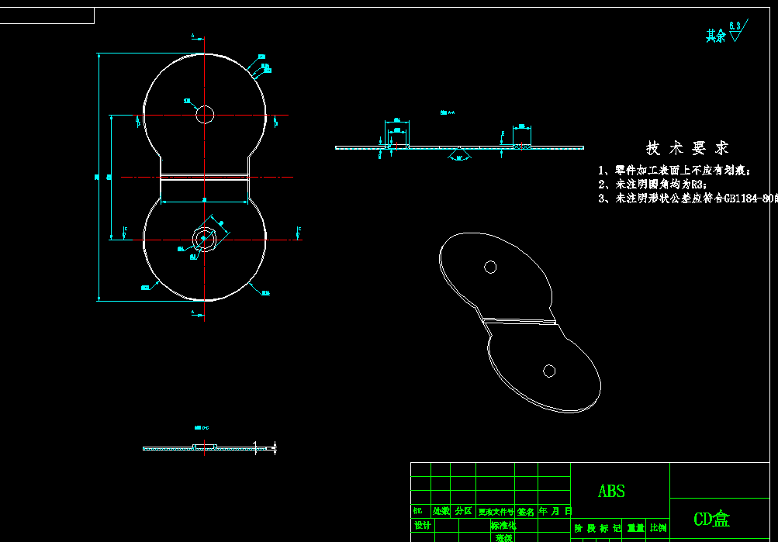Click the 比例 scale cell
778x542 pixels.
coord(659,527)
